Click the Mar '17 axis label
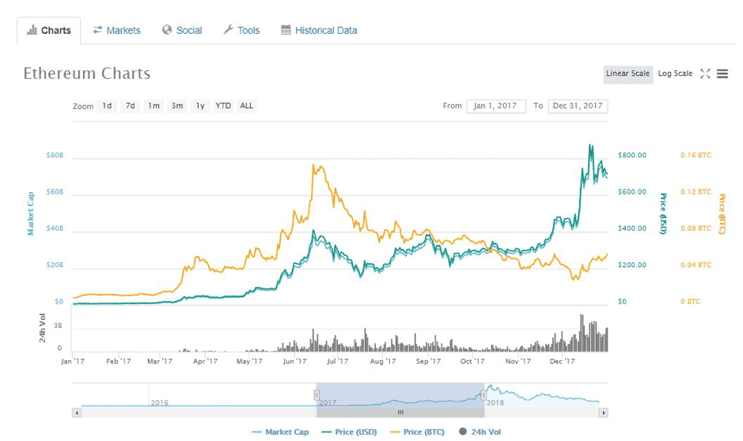This screenshot has width=743, height=441. [x=160, y=361]
